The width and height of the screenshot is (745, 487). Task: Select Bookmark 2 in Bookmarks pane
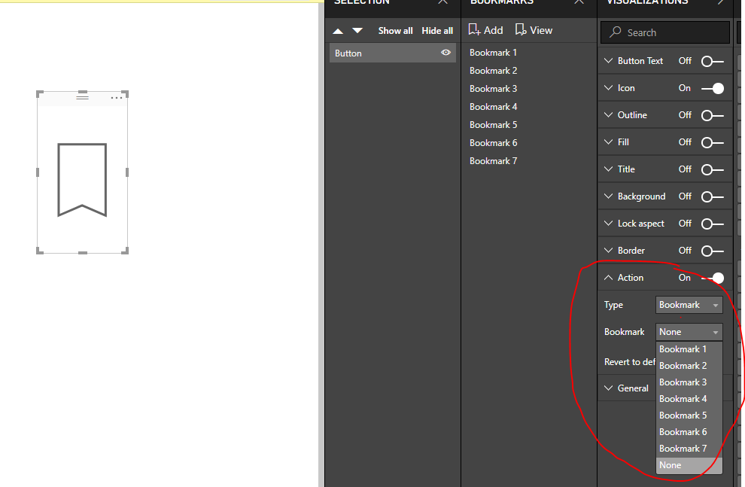pos(493,71)
